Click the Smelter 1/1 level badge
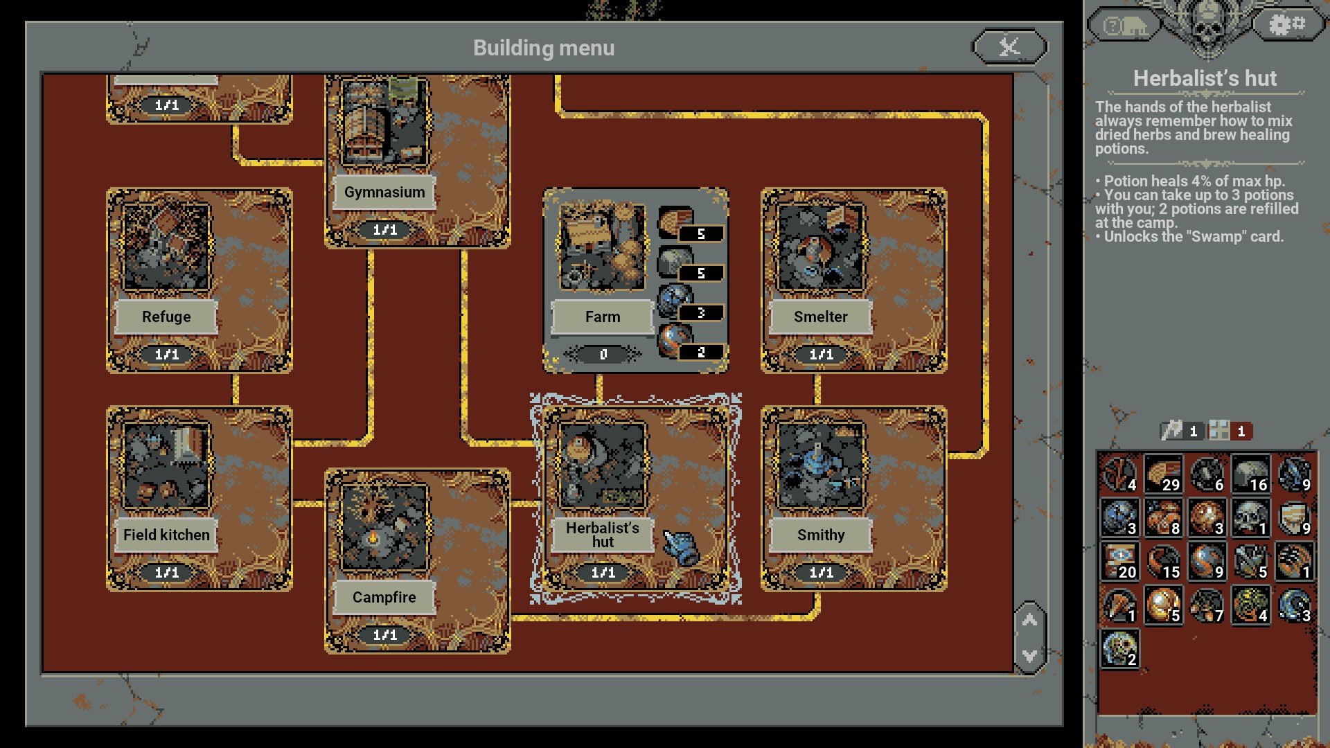The height and width of the screenshot is (748, 1330). point(822,355)
